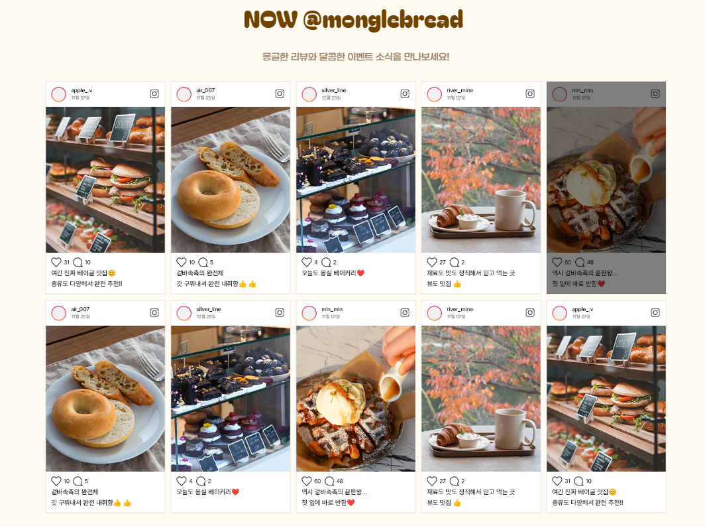This screenshot has height=526, width=705.
Task: Open the bagel photo in top row
Action: click(x=230, y=180)
